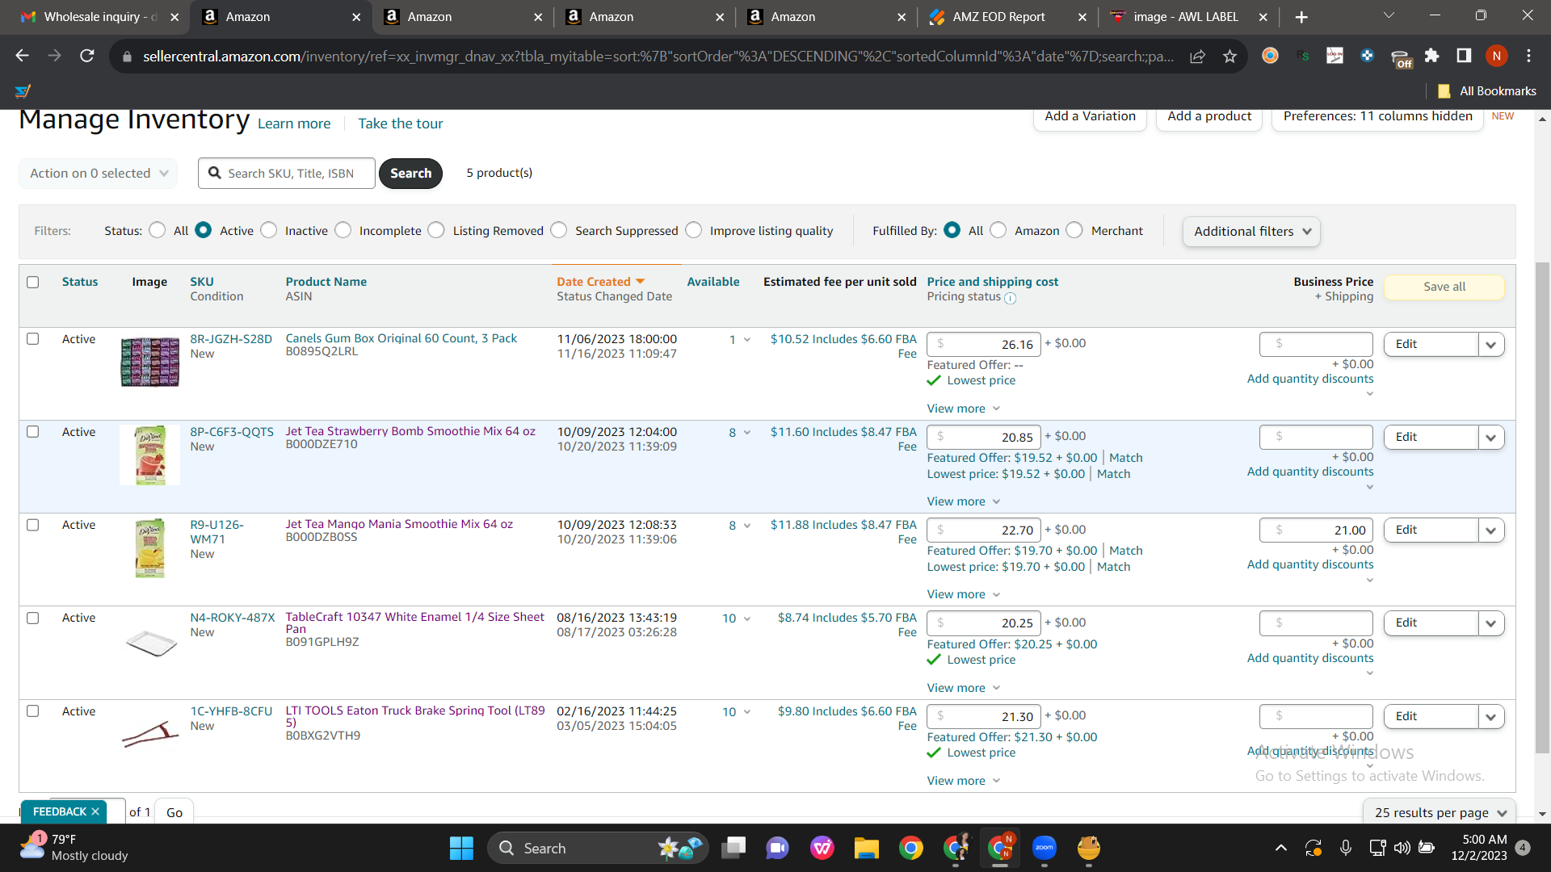
Task: Select the Listing Removed filter
Action: point(436,230)
